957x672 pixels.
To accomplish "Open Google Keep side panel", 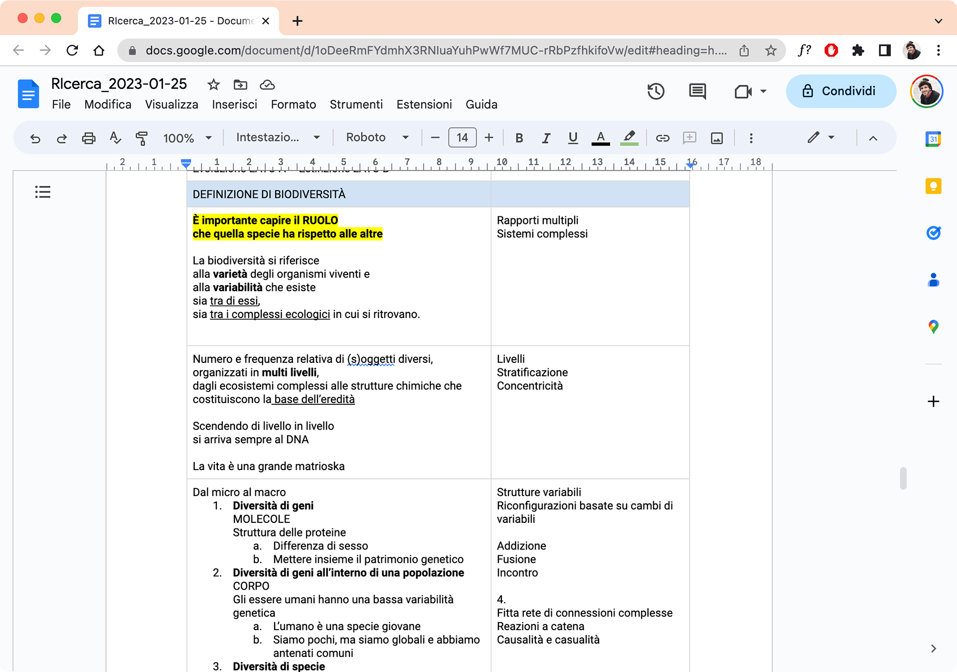I will tap(933, 186).
